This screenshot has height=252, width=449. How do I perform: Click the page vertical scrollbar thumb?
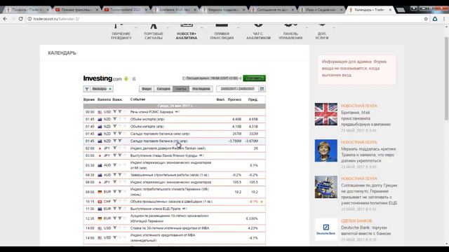pos(446,78)
